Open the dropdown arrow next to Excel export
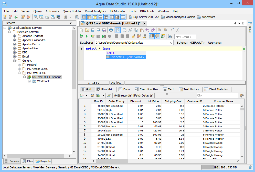Image resolution: width=255 pixels, height=172 pixels. tap(103, 95)
